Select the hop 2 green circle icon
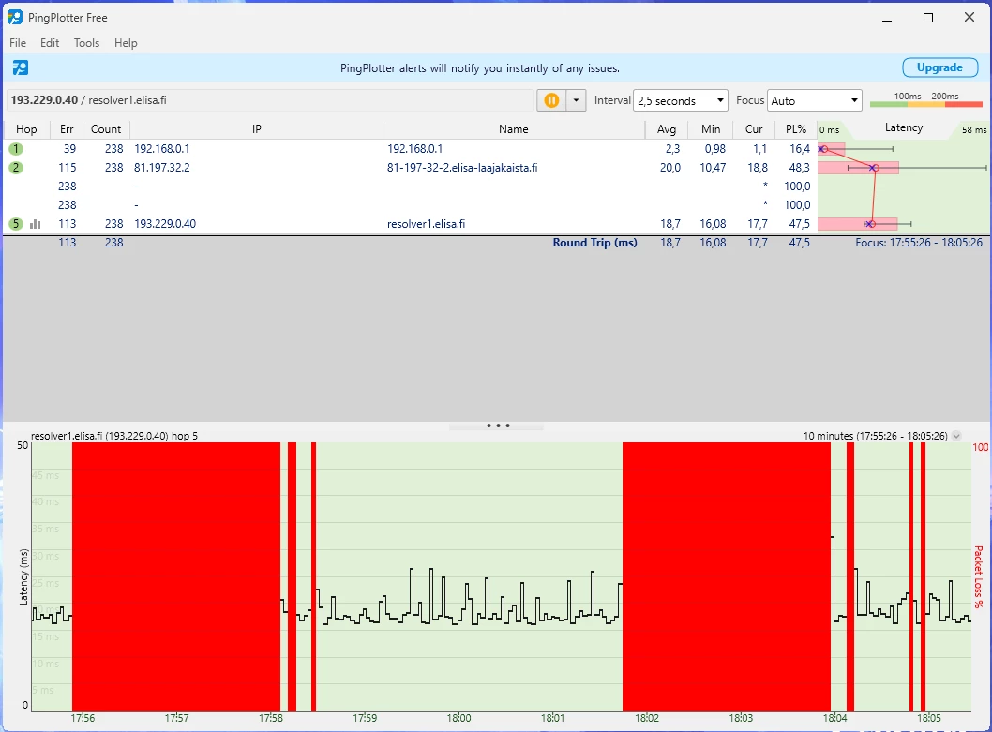Viewport: 992px width, 732px height. 16,168
